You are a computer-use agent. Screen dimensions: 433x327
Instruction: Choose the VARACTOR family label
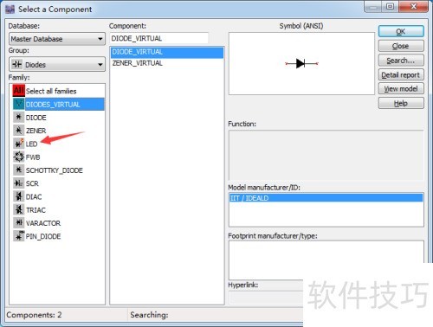click(x=43, y=223)
